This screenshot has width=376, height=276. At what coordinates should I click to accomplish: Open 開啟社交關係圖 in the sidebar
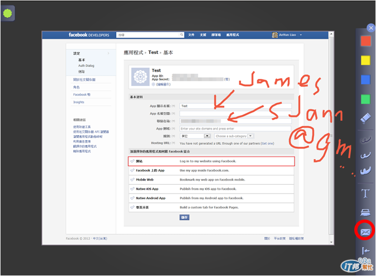(x=84, y=79)
